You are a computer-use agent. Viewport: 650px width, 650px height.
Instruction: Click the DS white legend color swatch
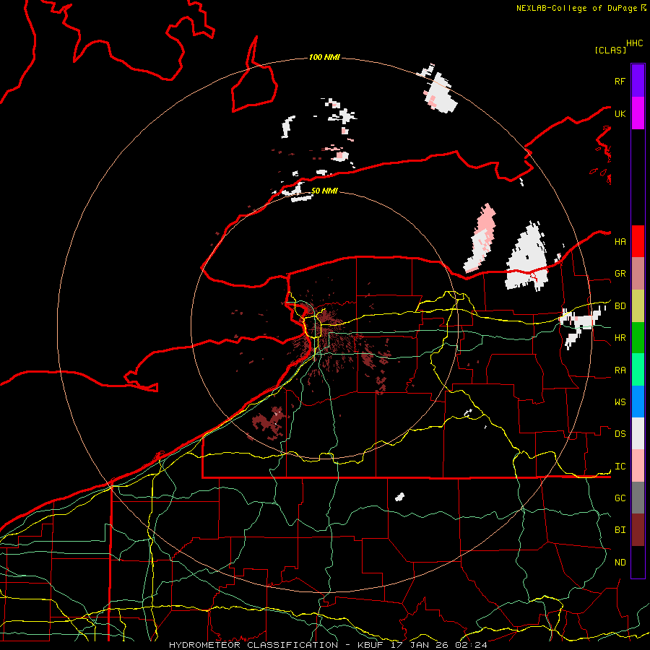pos(638,433)
